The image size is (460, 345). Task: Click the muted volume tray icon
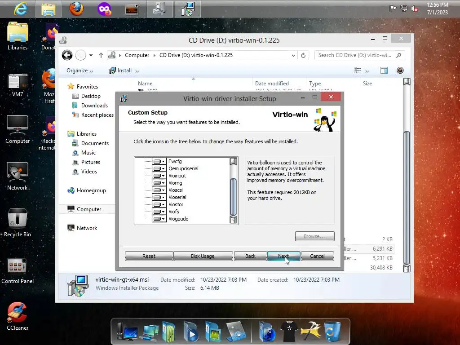click(x=415, y=9)
